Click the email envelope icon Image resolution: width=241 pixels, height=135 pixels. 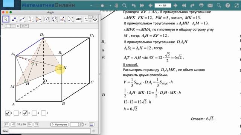coord(210,6)
